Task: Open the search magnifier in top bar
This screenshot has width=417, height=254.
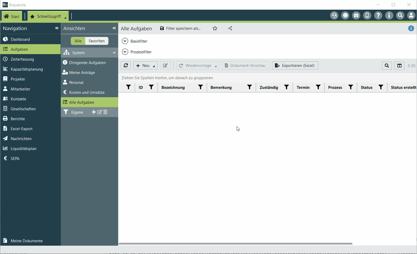Action: point(400,16)
